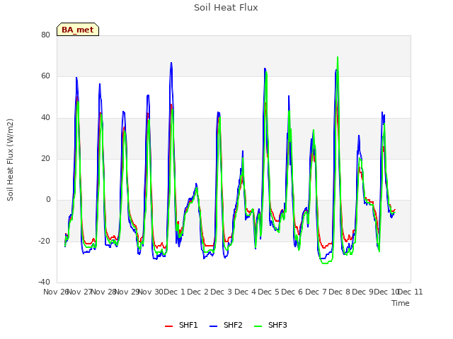Image resolution: width=453 pixels, height=339 pixels.
Task: Click the y-axis value -40
Action: pos(44,282)
